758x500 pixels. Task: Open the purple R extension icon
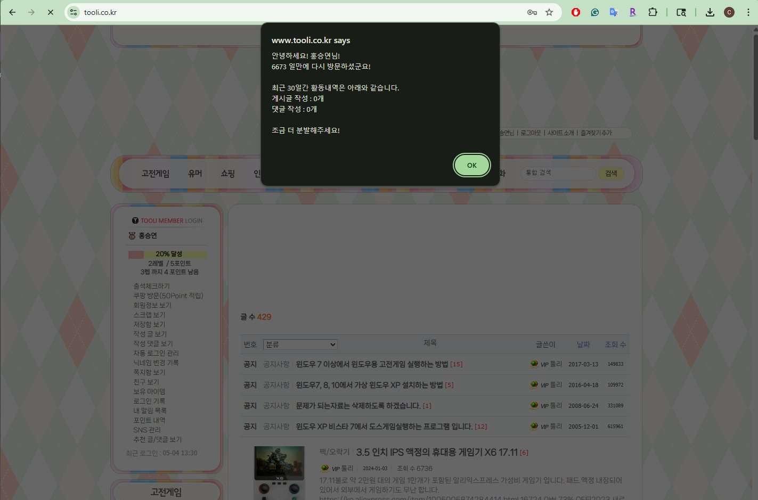click(x=633, y=12)
